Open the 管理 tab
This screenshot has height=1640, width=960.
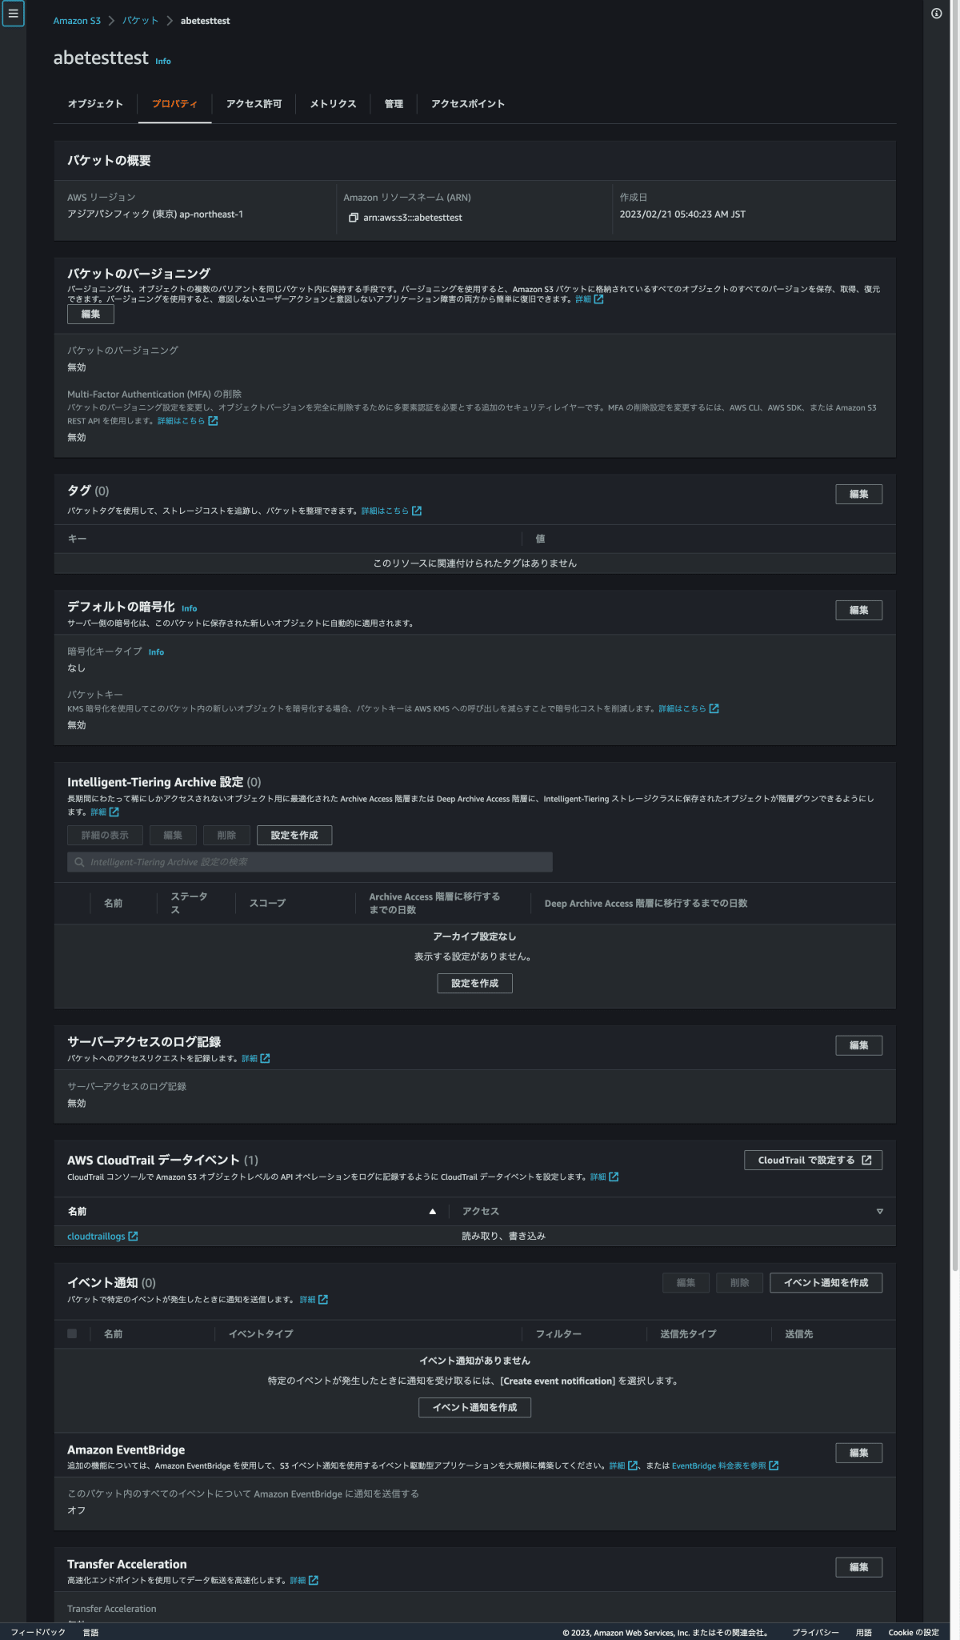pyautogui.click(x=394, y=104)
